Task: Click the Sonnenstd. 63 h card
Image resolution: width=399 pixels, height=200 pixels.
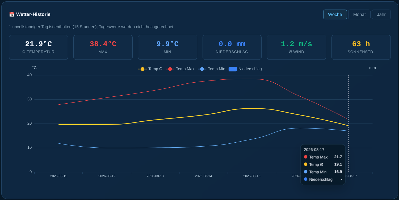Action: (x=361, y=47)
